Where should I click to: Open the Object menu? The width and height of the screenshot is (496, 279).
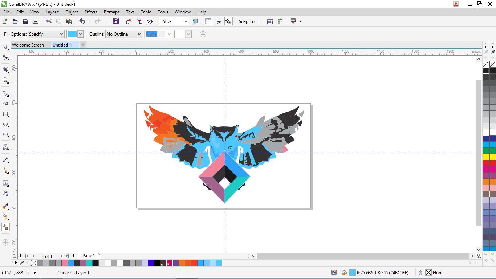pyautogui.click(x=72, y=12)
